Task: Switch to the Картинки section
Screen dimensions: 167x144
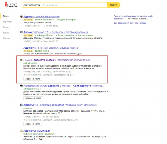Action: tap(7, 22)
